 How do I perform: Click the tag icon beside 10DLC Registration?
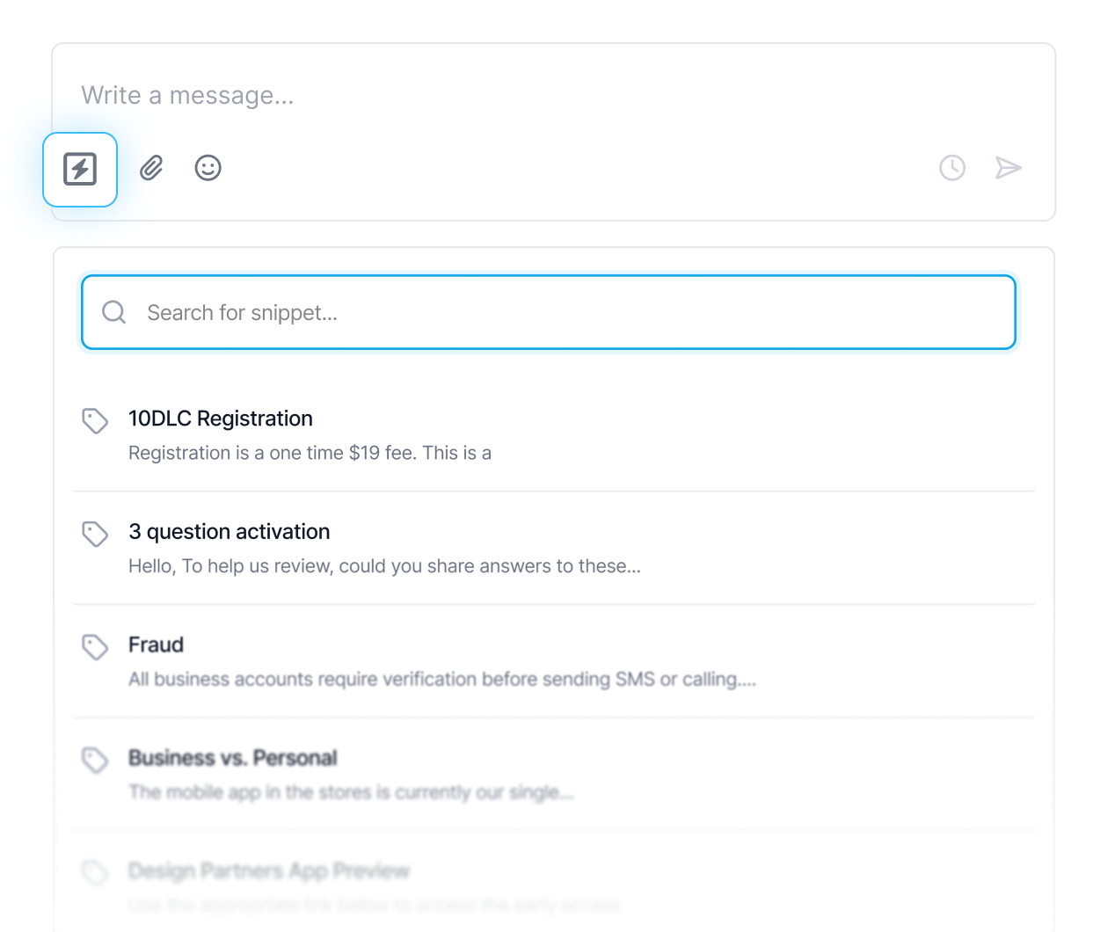(x=95, y=421)
